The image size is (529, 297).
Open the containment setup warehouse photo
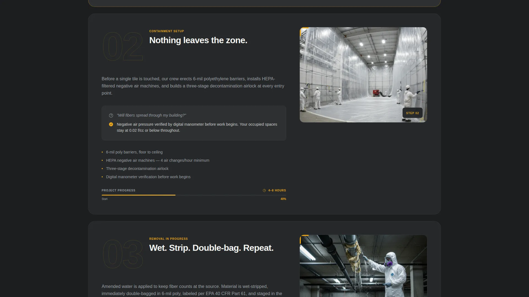coord(363,75)
